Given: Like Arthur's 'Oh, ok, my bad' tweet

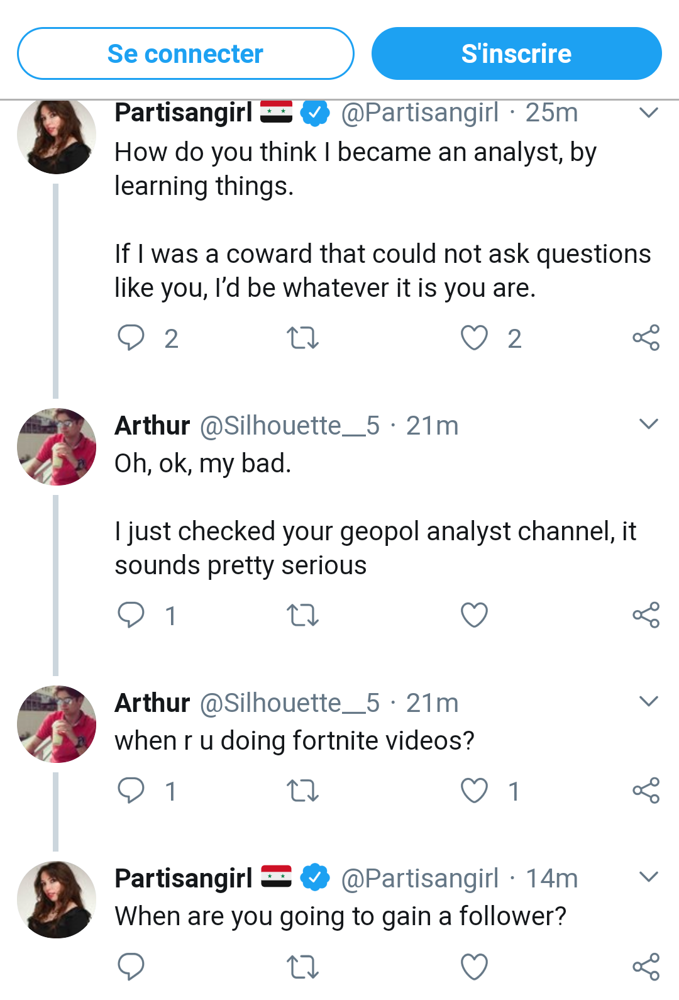Looking at the screenshot, I should click(474, 615).
